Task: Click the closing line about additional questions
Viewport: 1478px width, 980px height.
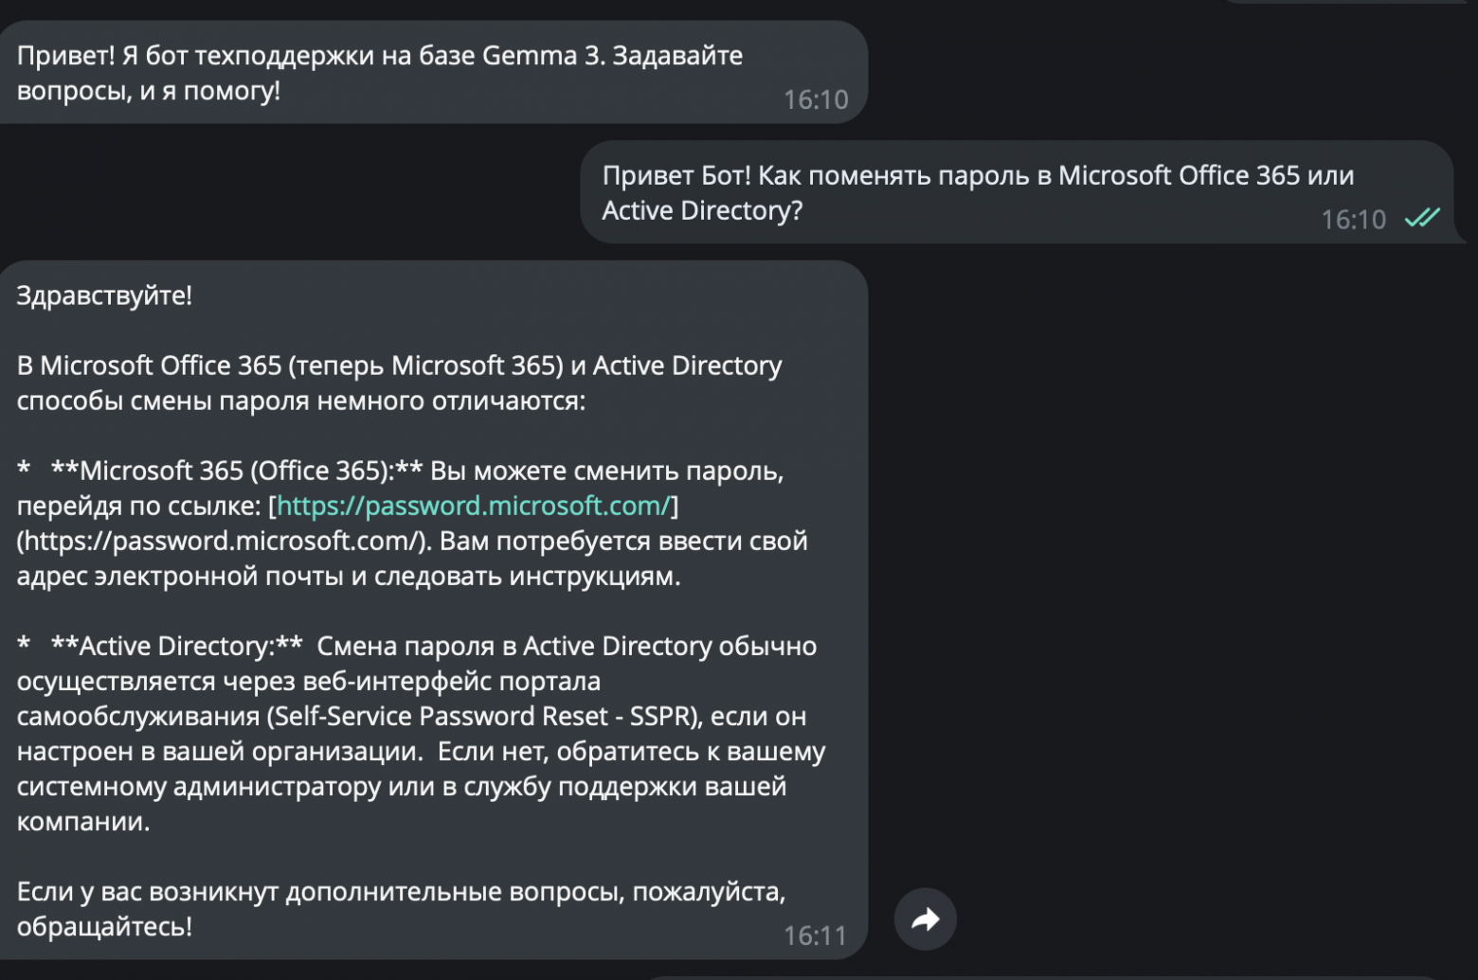Action: (398, 891)
